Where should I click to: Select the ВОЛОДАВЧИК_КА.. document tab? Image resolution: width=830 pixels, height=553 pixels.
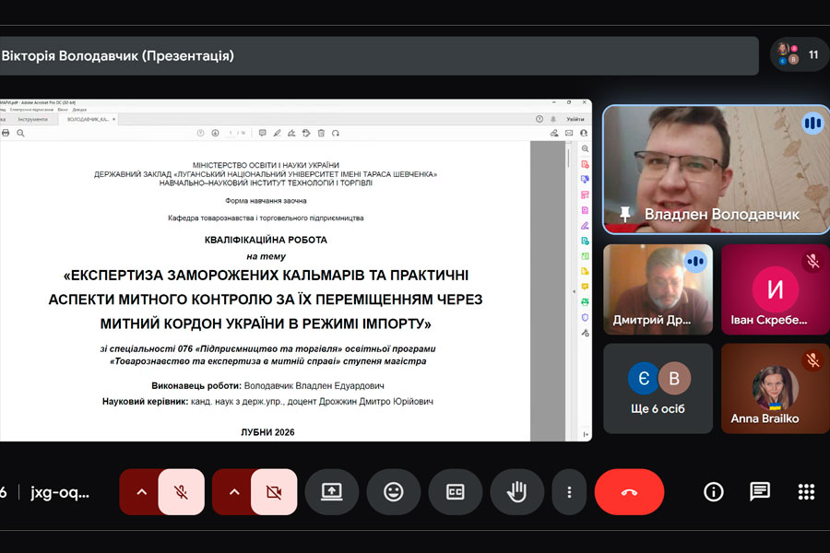[88, 120]
